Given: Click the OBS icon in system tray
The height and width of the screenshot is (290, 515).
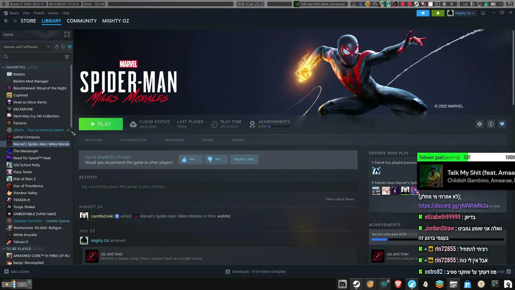Looking at the screenshot, I should pyautogui.click(x=396, y=4).
